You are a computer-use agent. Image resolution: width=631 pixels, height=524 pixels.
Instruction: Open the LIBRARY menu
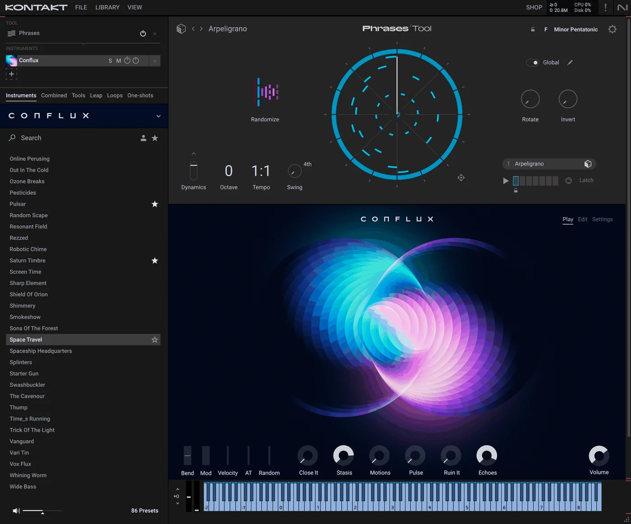107,8
